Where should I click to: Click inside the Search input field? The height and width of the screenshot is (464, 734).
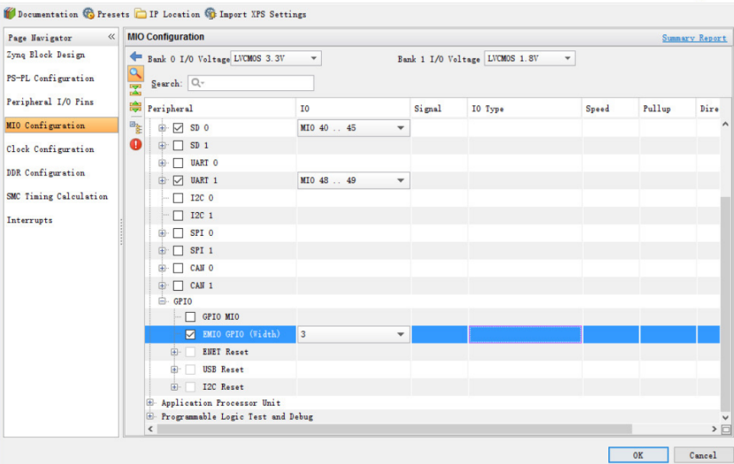[251, 83]
